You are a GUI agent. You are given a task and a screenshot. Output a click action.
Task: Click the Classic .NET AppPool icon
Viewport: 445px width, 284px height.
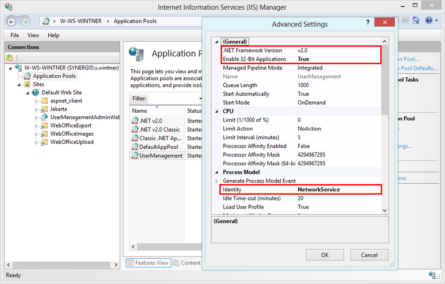coord(135,138)
